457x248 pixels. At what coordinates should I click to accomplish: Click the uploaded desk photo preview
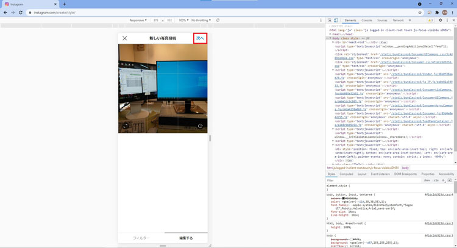(163, 88)
